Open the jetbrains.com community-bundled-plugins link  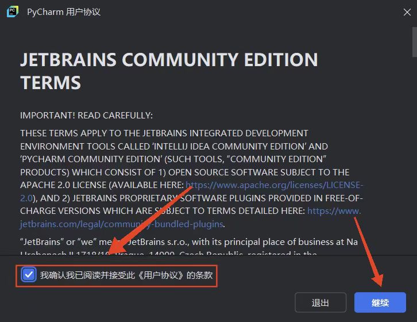click(x=122, y=224)
